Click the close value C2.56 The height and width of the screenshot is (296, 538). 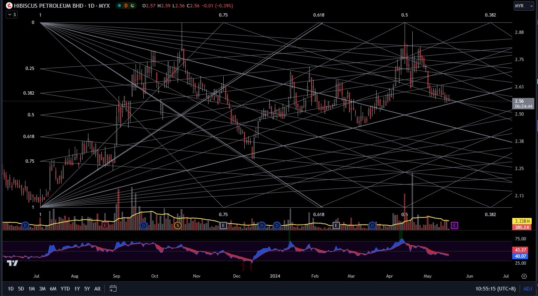[193, 6]
